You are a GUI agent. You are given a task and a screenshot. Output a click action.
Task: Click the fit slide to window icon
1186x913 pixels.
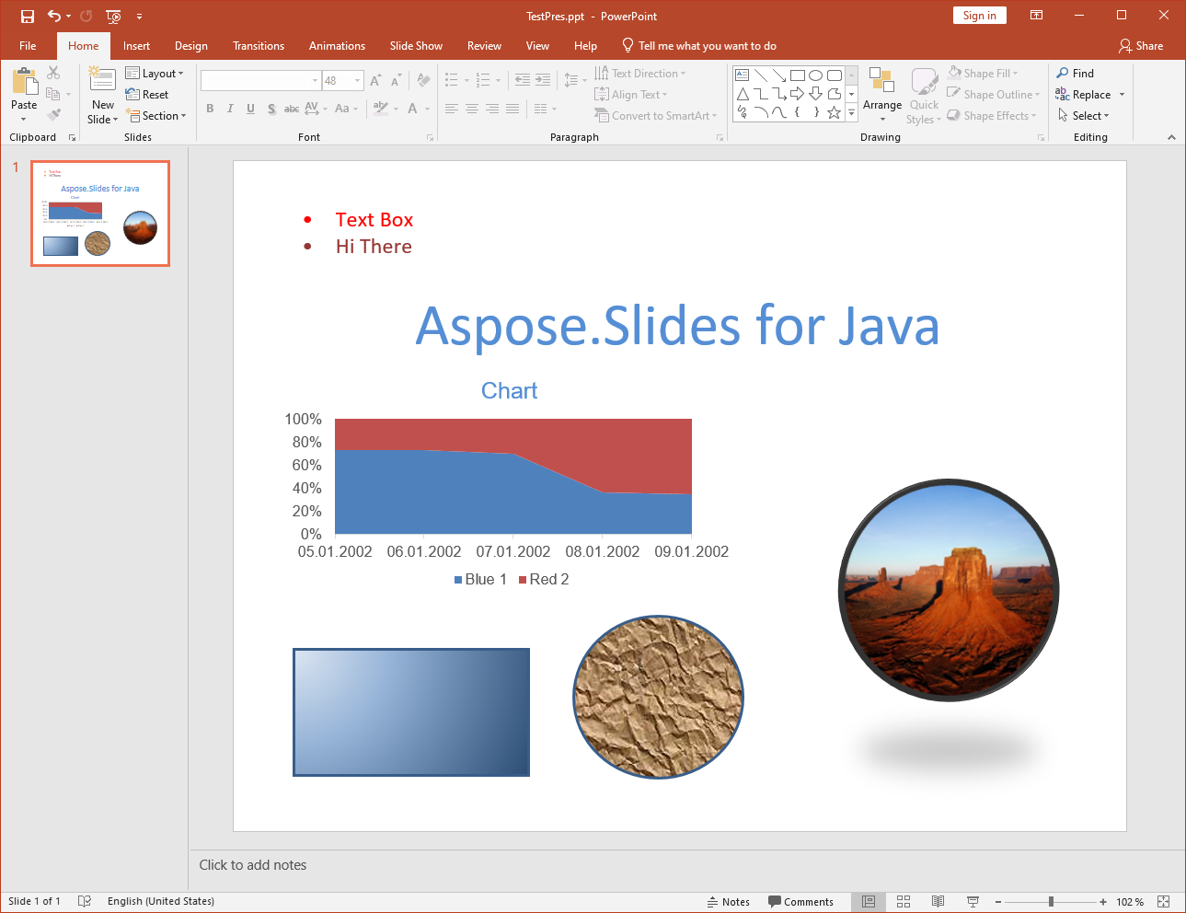click(1164, 902)
